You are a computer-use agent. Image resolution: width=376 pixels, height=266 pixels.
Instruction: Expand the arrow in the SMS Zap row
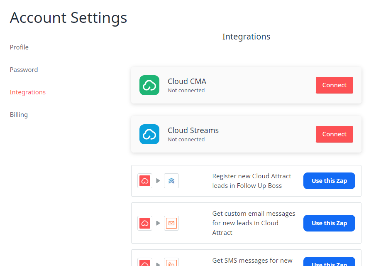(x=158, y=263)
